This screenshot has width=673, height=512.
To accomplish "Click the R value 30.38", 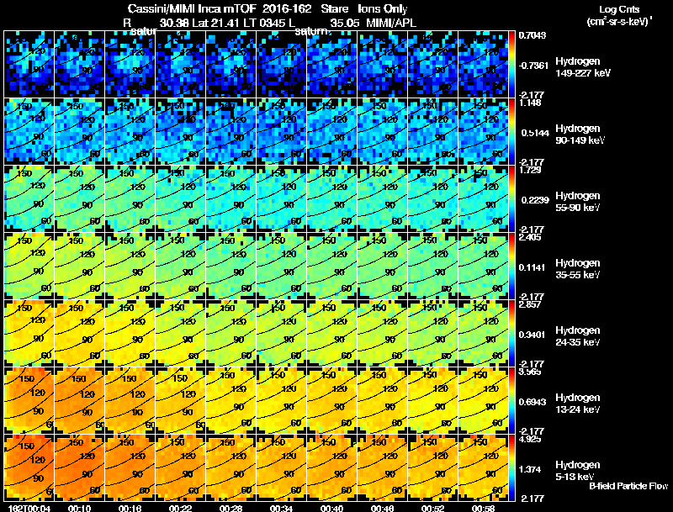I will coord(174,23).
